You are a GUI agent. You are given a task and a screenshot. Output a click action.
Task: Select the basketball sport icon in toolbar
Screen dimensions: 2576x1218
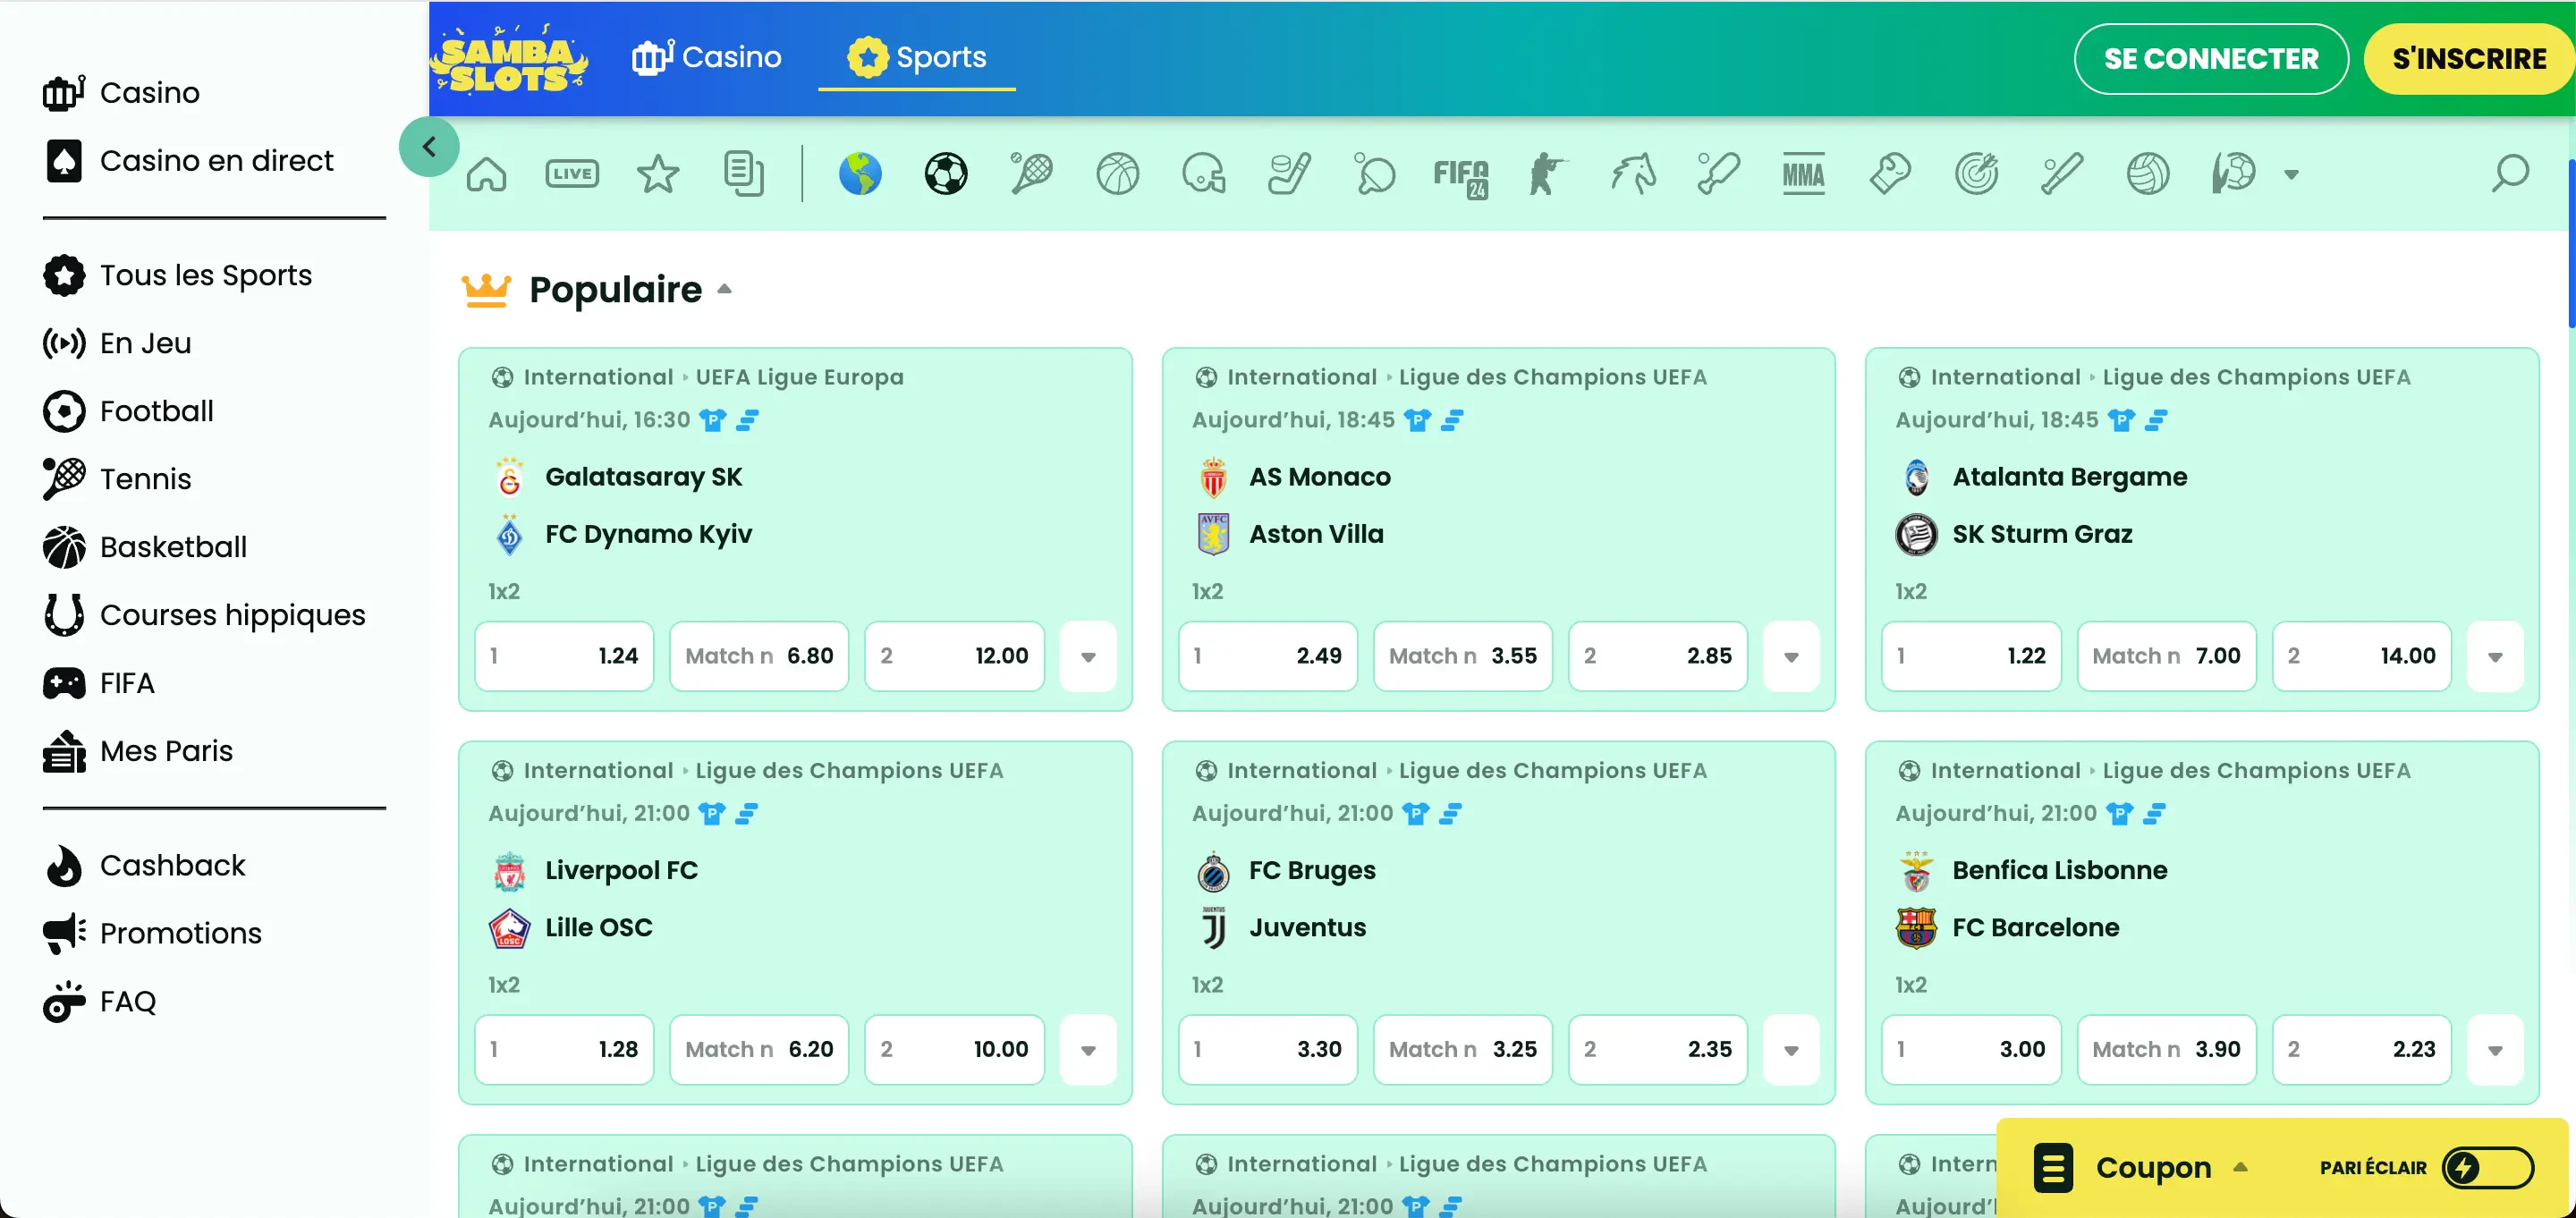(1117, 174)
